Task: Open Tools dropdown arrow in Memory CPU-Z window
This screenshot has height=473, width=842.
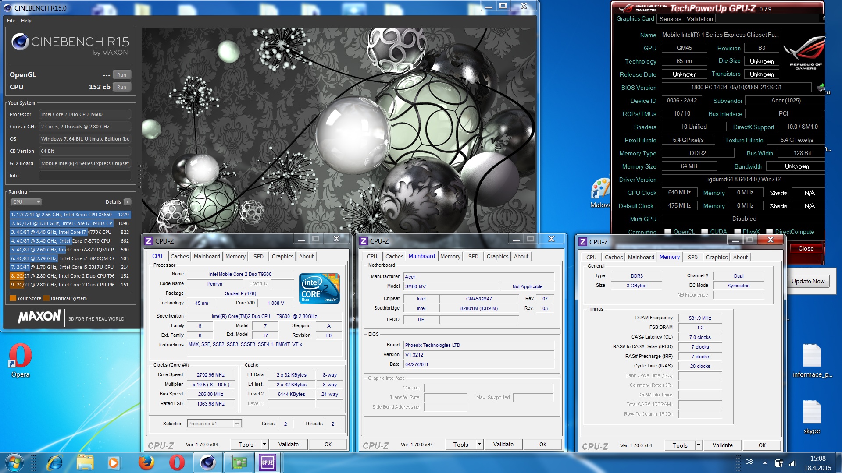Action: pyautogui.click(x=699, y=445)
